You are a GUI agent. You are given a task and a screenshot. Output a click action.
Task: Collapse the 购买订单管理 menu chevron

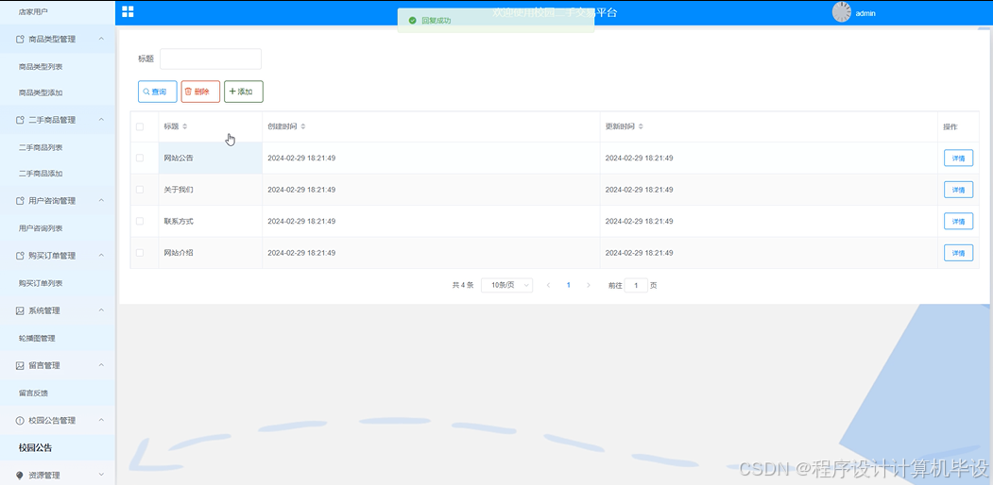point(101,256)
